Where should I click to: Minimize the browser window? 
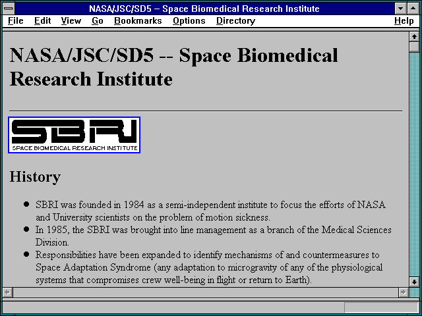pyautogui.click(x=400, y=9)
